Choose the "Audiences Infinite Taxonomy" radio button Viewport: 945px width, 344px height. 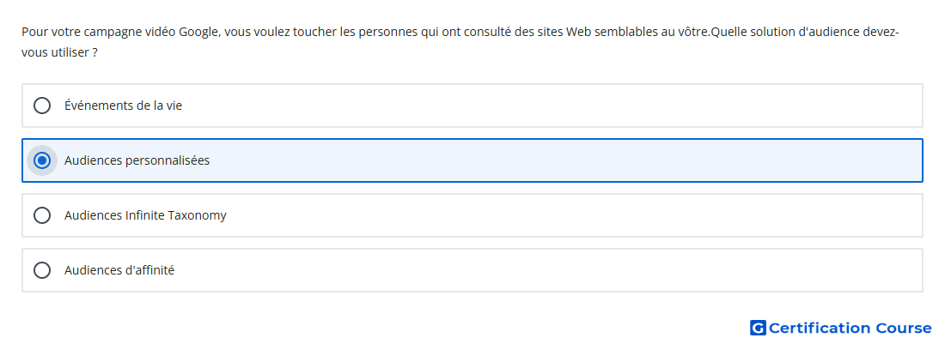click(x=41, y=215)
